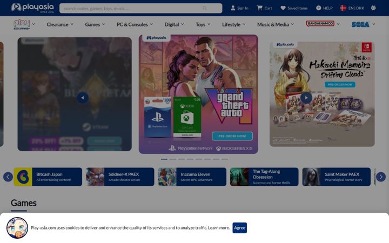Select first carousel indicator dash
The width and height of the screenshot is (389, 243).
pyautogui.click(x=164, y=159)
